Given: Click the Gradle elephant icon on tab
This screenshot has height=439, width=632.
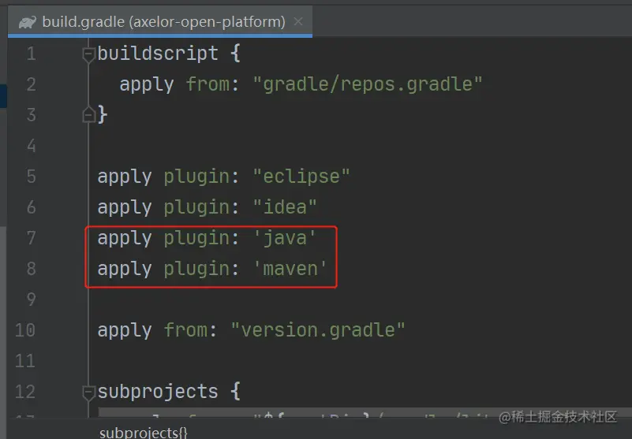Looking at the screenshot, I should (28, 22).
